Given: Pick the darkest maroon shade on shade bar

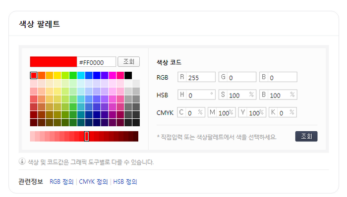Looking at the screenshot, I should (136, 136).
